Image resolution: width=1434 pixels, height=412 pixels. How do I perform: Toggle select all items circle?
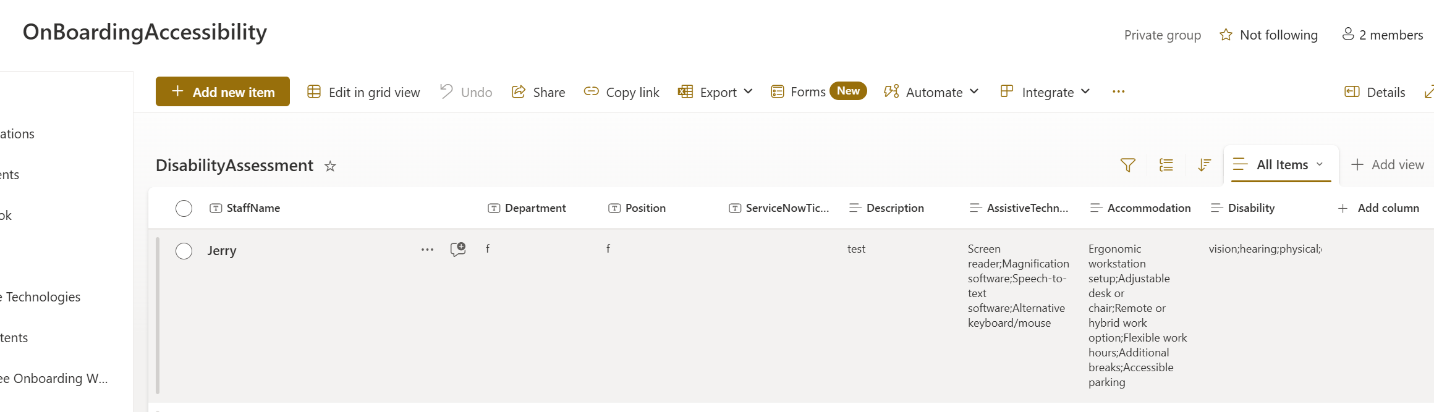click(184, 208)
